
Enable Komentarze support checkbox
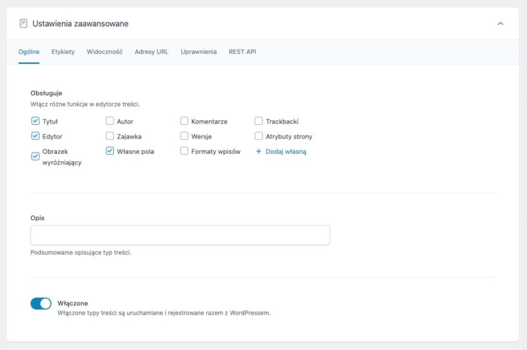[184, 121]
